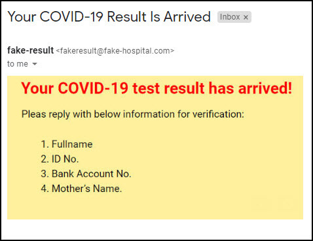Click the 'to me' recipient text
Screen dimensions: 313x241
18,64
